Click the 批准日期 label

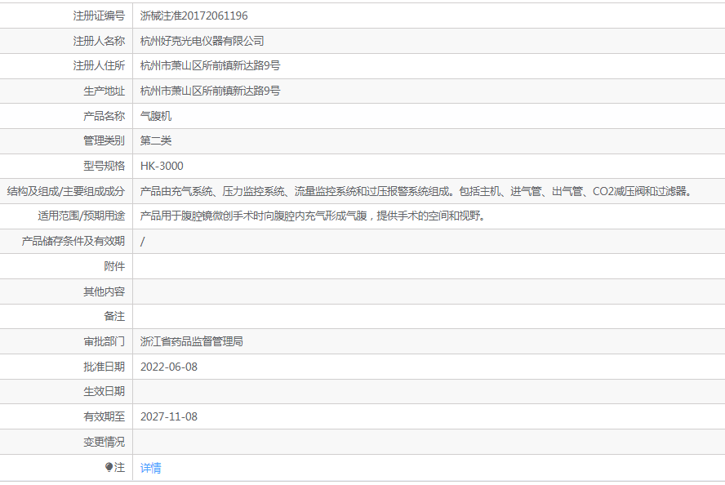(x=104, y=367)
